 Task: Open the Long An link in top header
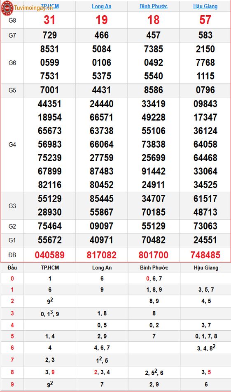pos(101,6)
